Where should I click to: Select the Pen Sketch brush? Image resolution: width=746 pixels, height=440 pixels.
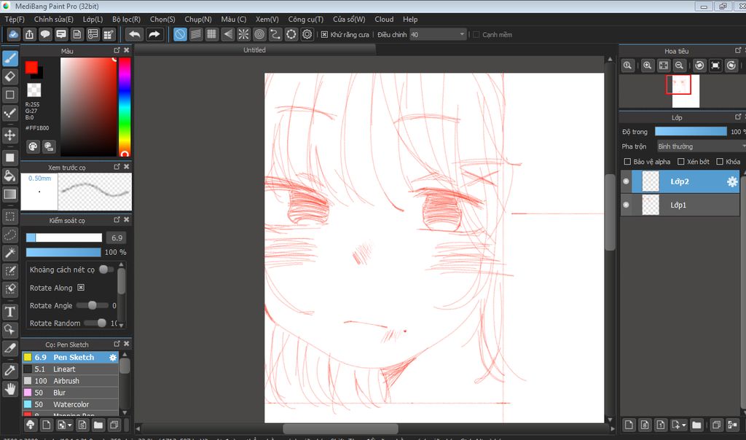click(71, 357)
